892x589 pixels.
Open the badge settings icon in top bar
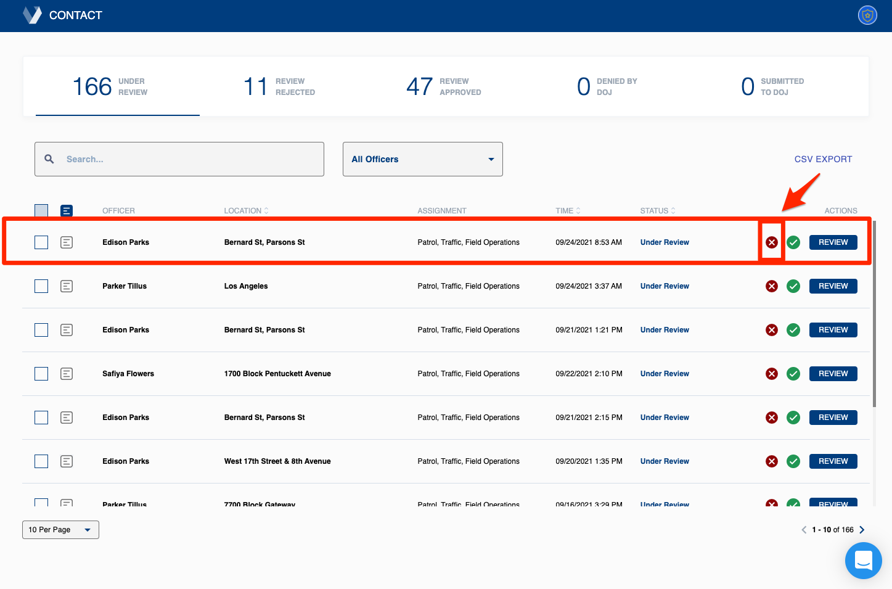tap(867, 15)
